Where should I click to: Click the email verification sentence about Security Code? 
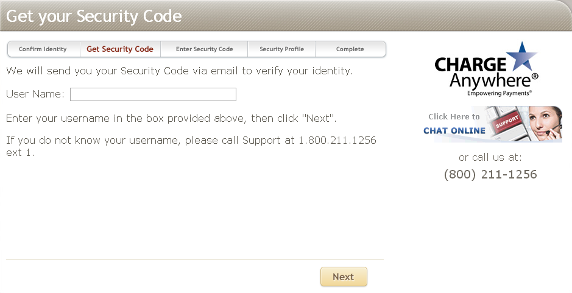179,71
